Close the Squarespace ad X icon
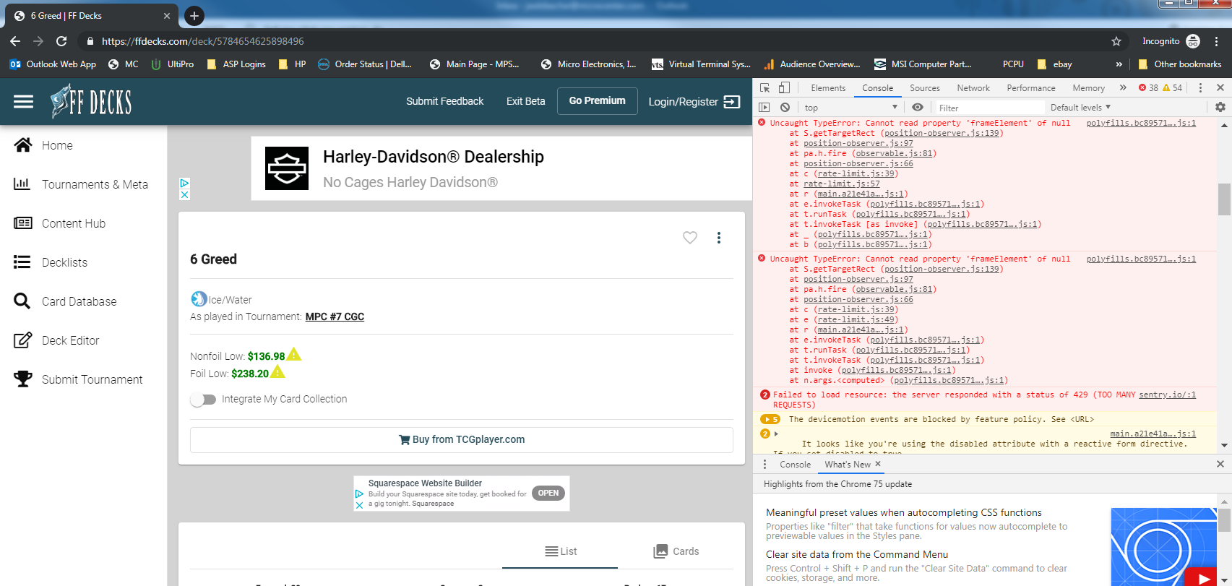Viewport: 1232px width, 586px height. [359, 505]
